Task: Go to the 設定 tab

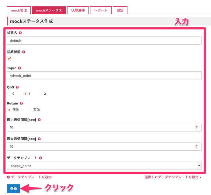Action: 120,10
